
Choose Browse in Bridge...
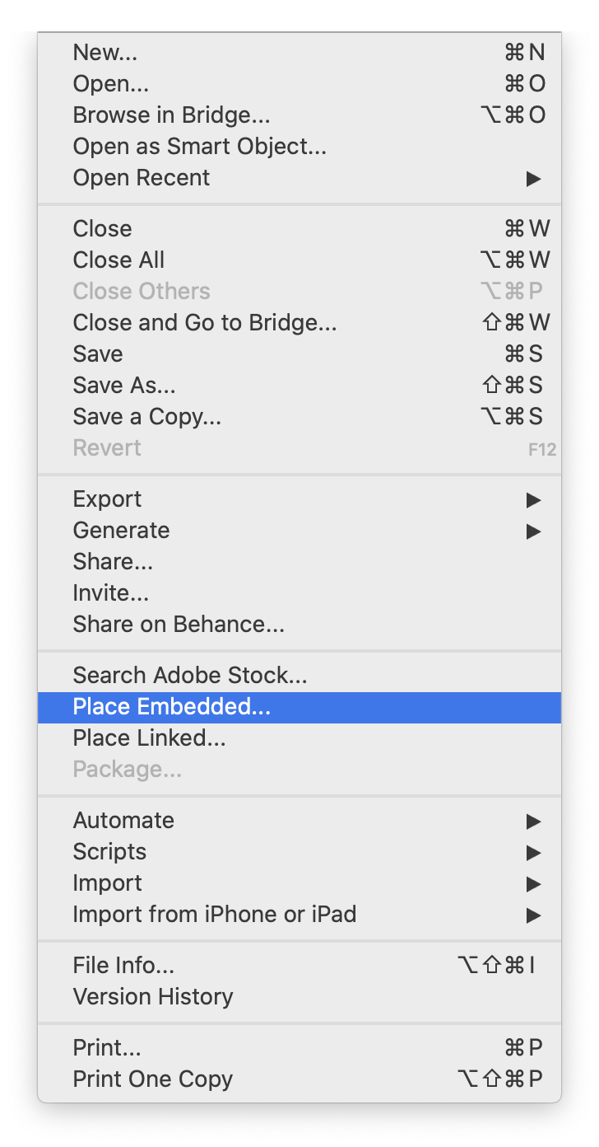299,115
